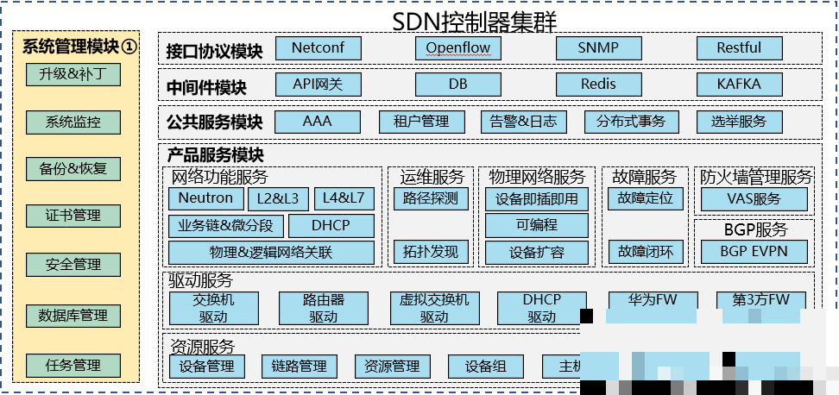The height and width of the screenshot is (395, 839).
Task: Click the VAS服务 box
Action: click(x=754, y=199)
